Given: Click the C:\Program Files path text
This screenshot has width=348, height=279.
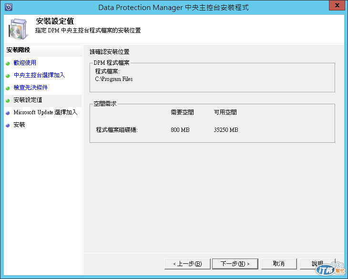Looking at the screenshot, I should (114, 79).
